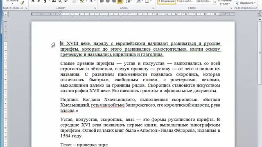
Task: Open underline style dropdown arrow
Action: [49, 1]
